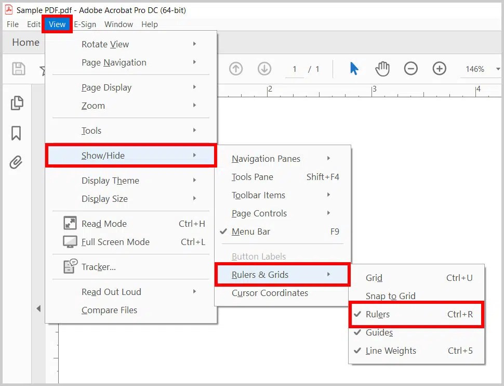Open the Window menu
The image size is (504, 386).
click(118, 24)
